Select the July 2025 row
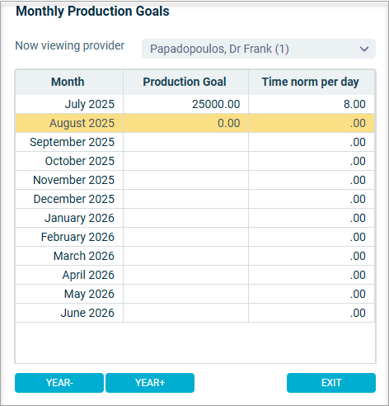The height and width of the screenshot is (406, 389). 194,104
